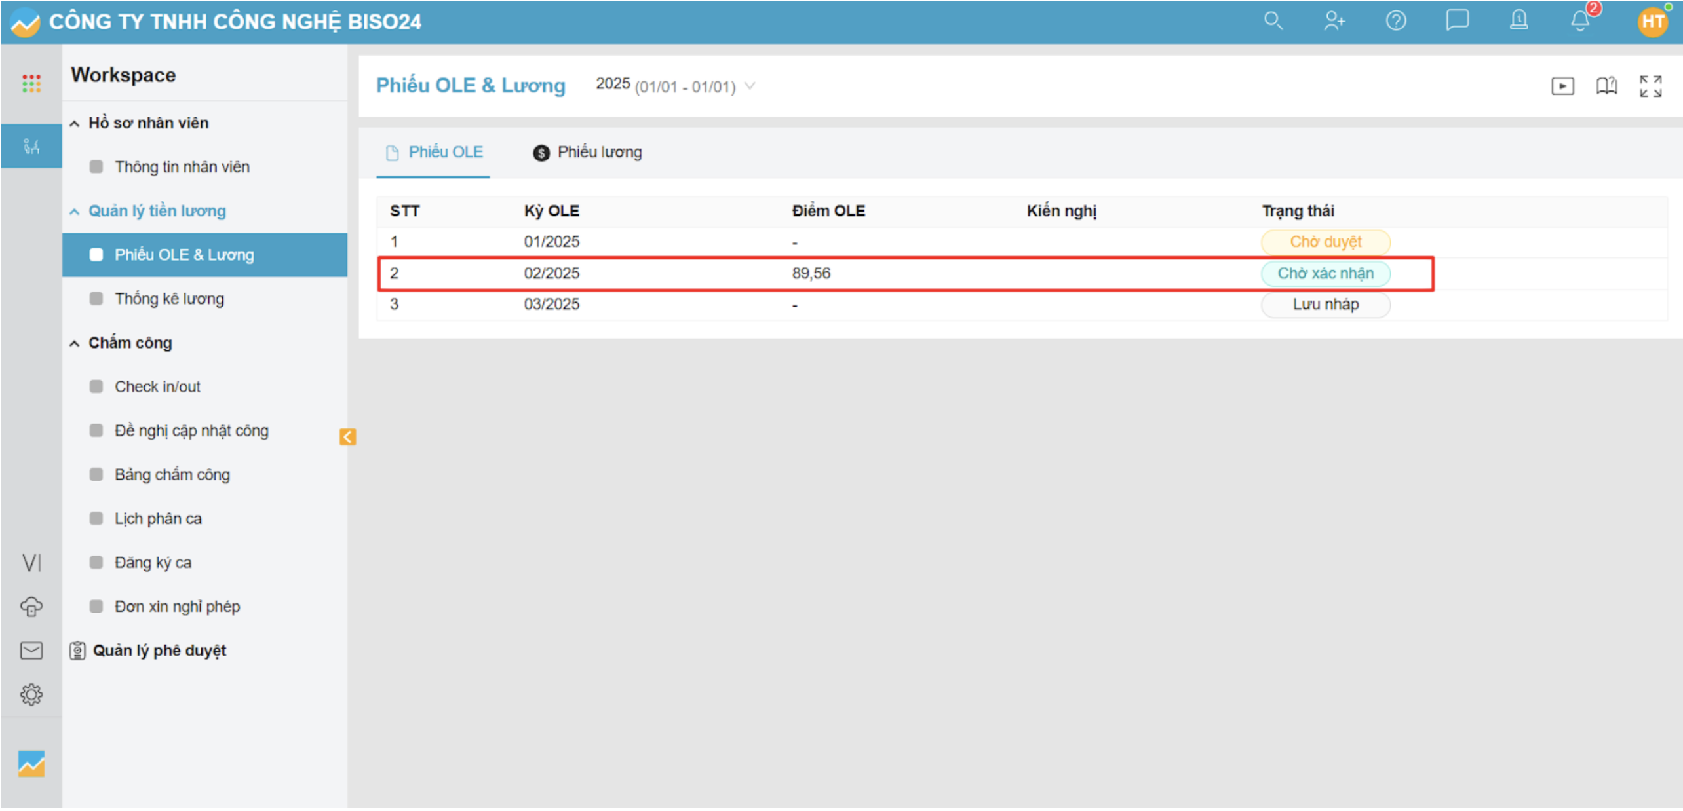Viewport: 1683px width, 811px height.
Task: Toggle fullscreen expand icon
Action: click(1650, 86)
